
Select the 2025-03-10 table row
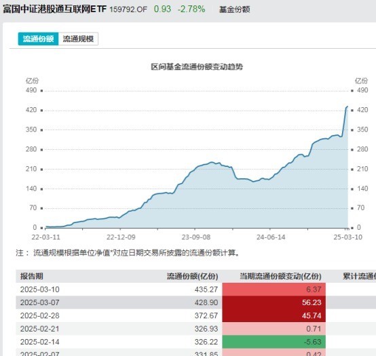coord(195,289)
